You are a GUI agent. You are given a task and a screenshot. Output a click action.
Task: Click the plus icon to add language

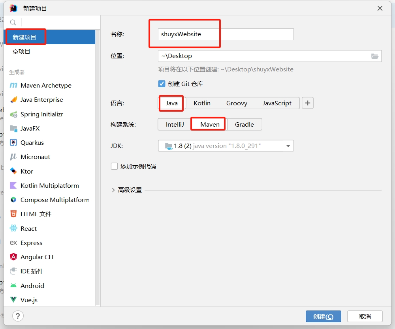[308, 103]
